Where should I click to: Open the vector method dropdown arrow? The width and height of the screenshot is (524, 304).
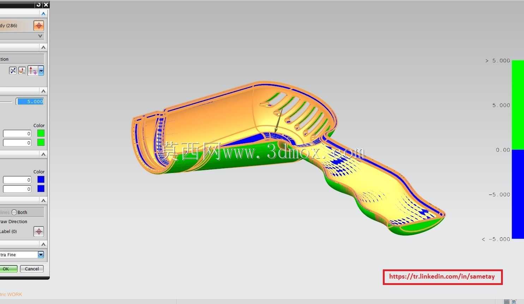click(x=41, y=71)
